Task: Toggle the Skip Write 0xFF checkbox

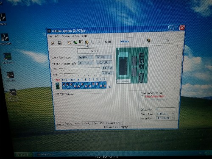Action: 142,97
